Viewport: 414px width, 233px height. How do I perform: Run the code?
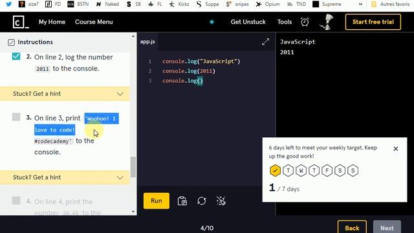(x=157, y=201)
